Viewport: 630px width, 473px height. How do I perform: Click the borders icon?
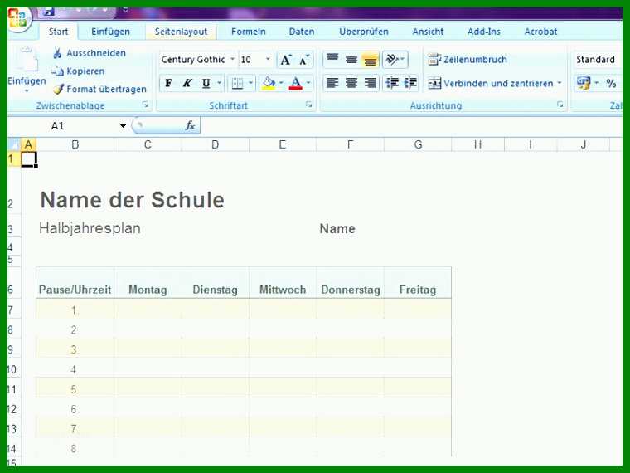click(x=237, y=83)
